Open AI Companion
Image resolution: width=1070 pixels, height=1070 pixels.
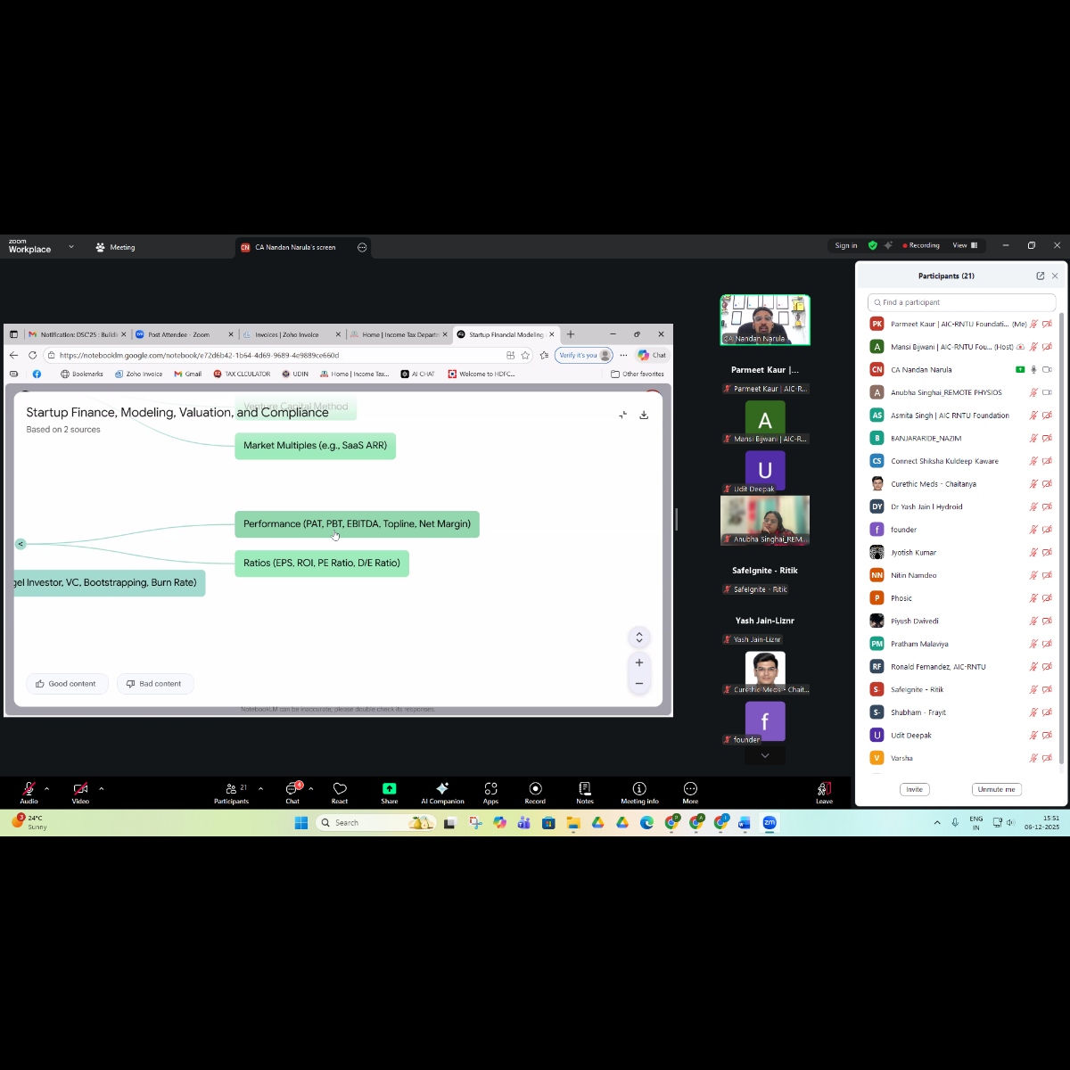click(442, 792)
